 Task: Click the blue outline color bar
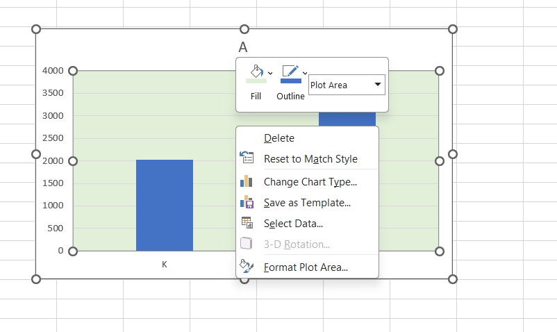coord(291,81)
